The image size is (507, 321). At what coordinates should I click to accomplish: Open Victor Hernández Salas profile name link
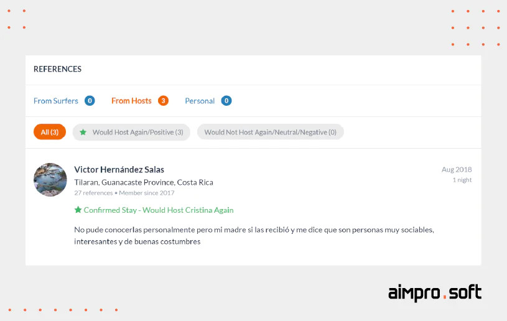[119, 169]
